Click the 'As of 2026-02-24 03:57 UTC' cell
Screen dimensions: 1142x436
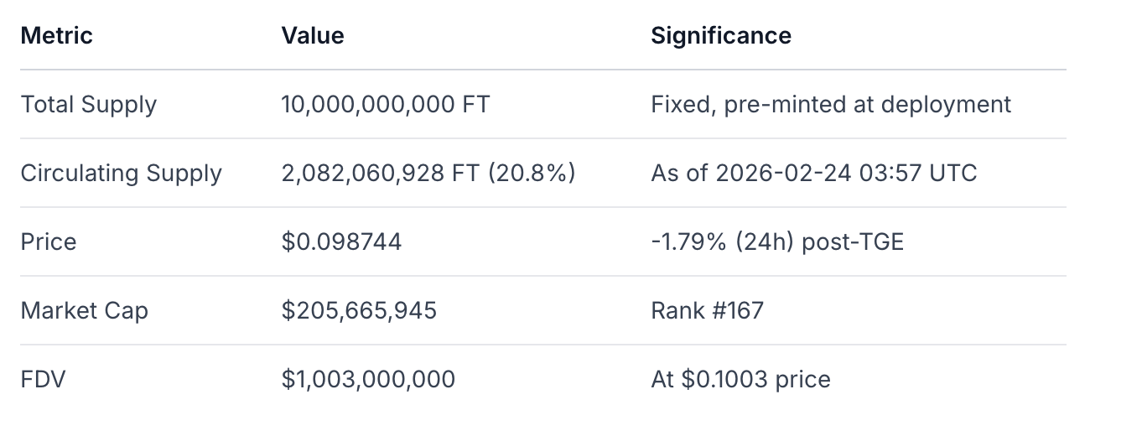813,174
